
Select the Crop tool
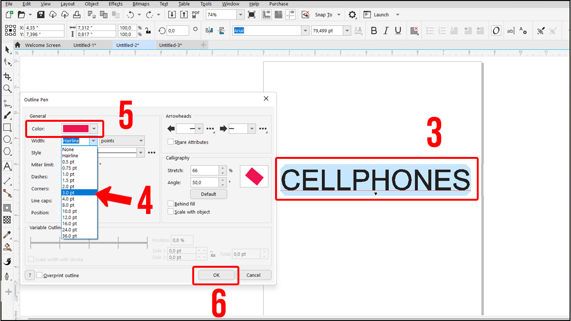point(7,76)
